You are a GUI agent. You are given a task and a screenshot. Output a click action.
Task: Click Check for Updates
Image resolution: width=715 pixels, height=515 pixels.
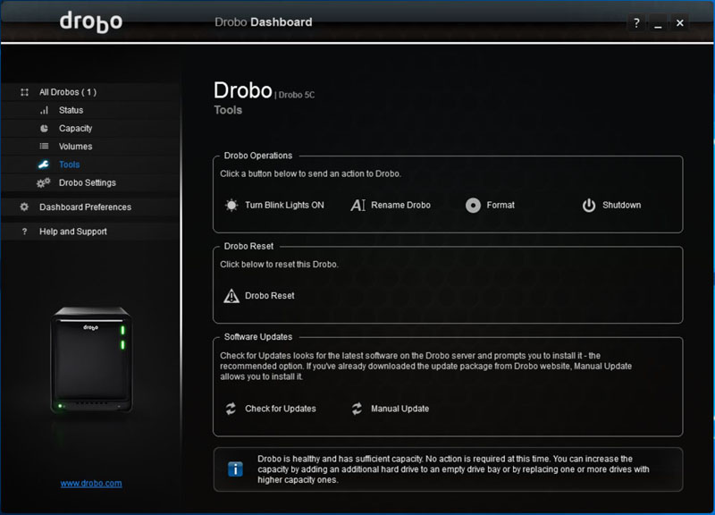(x=281, y=409)
